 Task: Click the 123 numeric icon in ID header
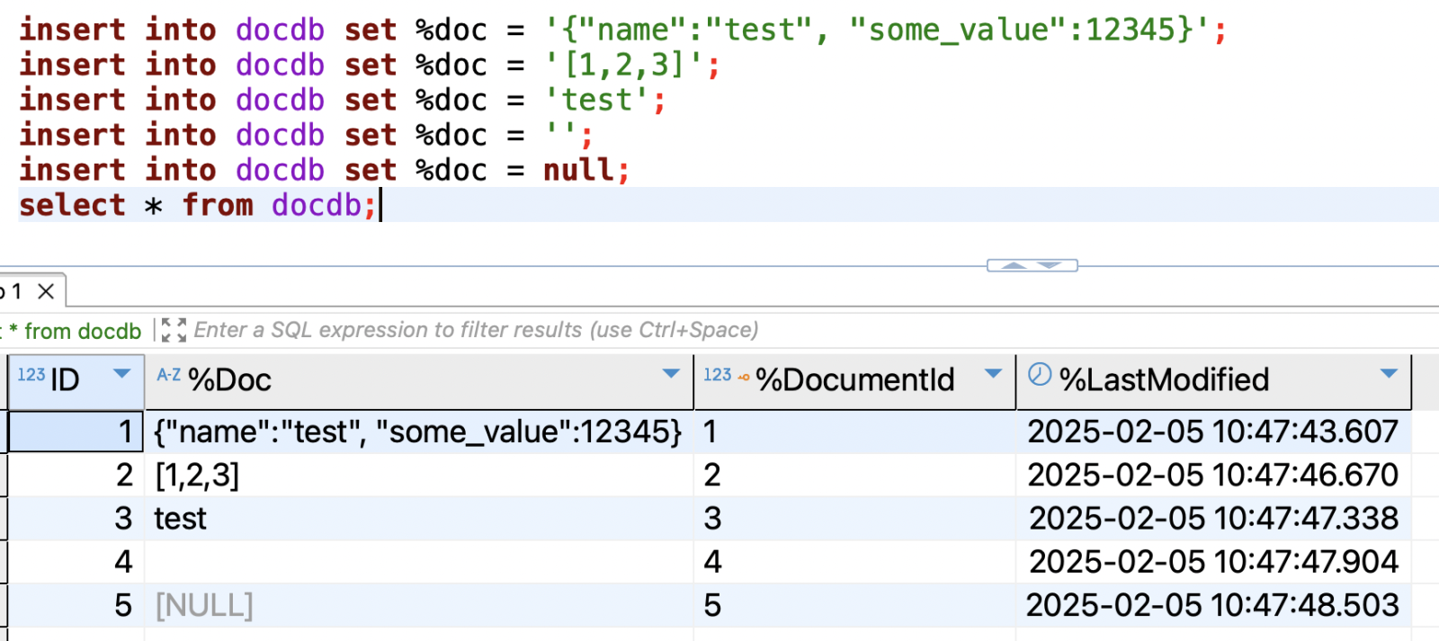click(x=31, y=375)
